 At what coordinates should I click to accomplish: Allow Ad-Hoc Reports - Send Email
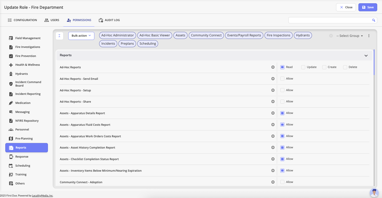pyautogui.click(x=282, y=79)
